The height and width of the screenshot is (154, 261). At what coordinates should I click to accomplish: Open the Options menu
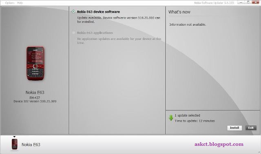pos(10,3)
